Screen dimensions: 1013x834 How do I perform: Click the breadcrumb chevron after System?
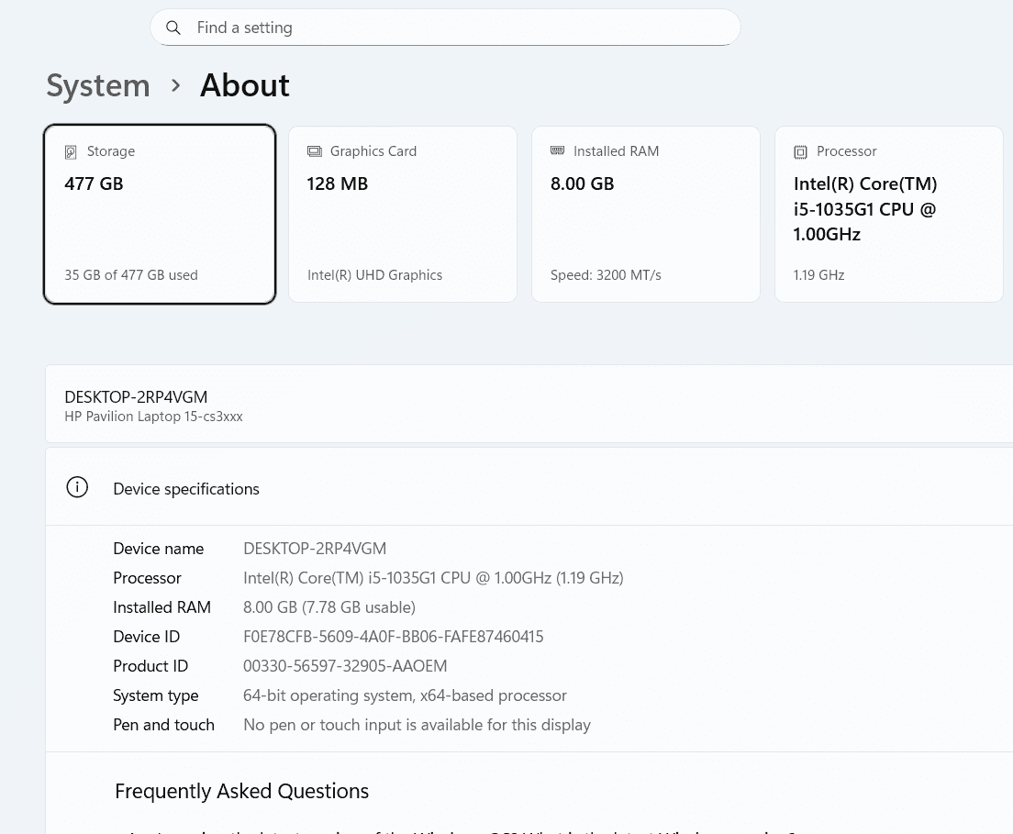pos(175,86)
